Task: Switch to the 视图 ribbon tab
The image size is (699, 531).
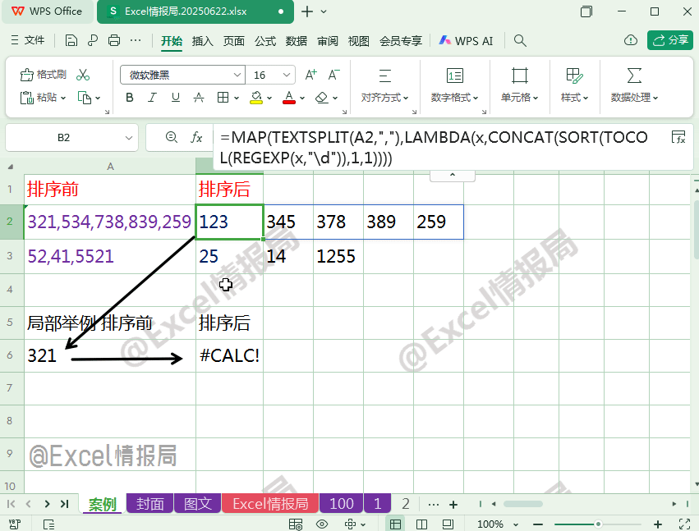Action: click(359, 41)
